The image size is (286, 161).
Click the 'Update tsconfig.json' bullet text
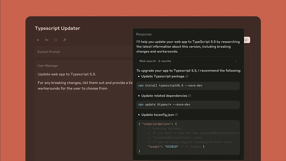[158, 115]
